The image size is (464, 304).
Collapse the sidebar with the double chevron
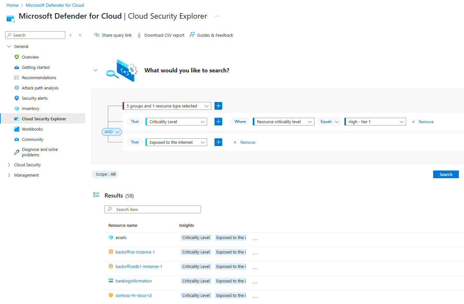80,35
